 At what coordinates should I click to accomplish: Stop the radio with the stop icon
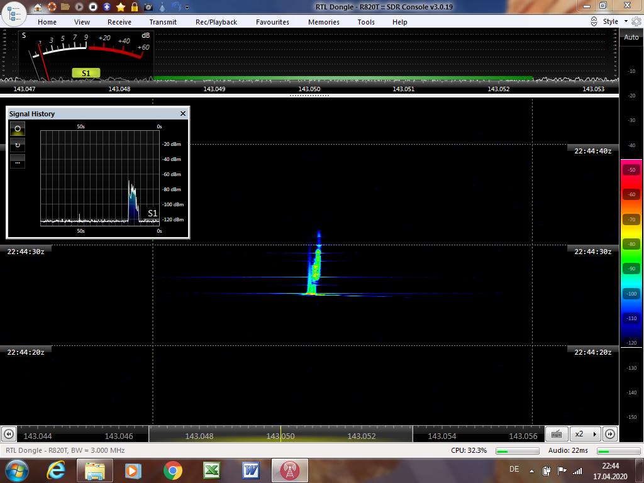click(93, 7)
